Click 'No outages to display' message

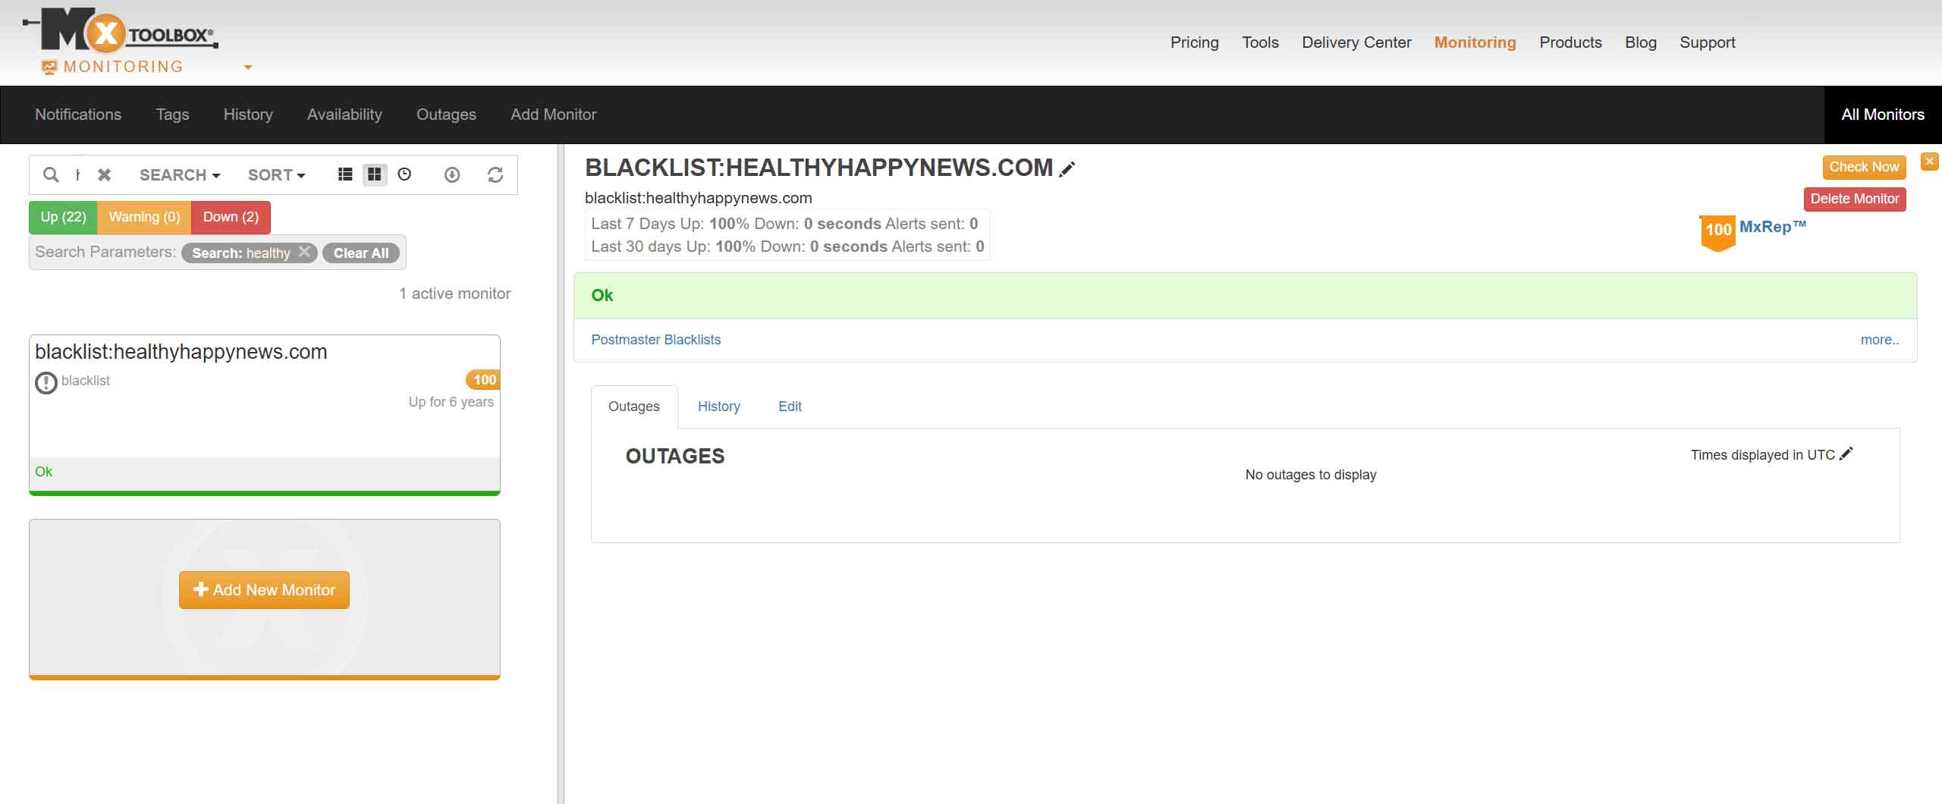pyautogui.click(x=1311, y=475)
